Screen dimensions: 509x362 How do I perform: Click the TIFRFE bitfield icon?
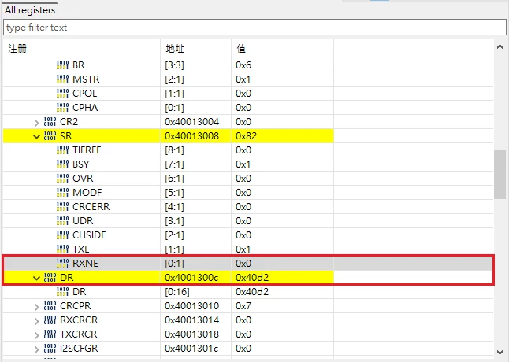tap(63, 150)
